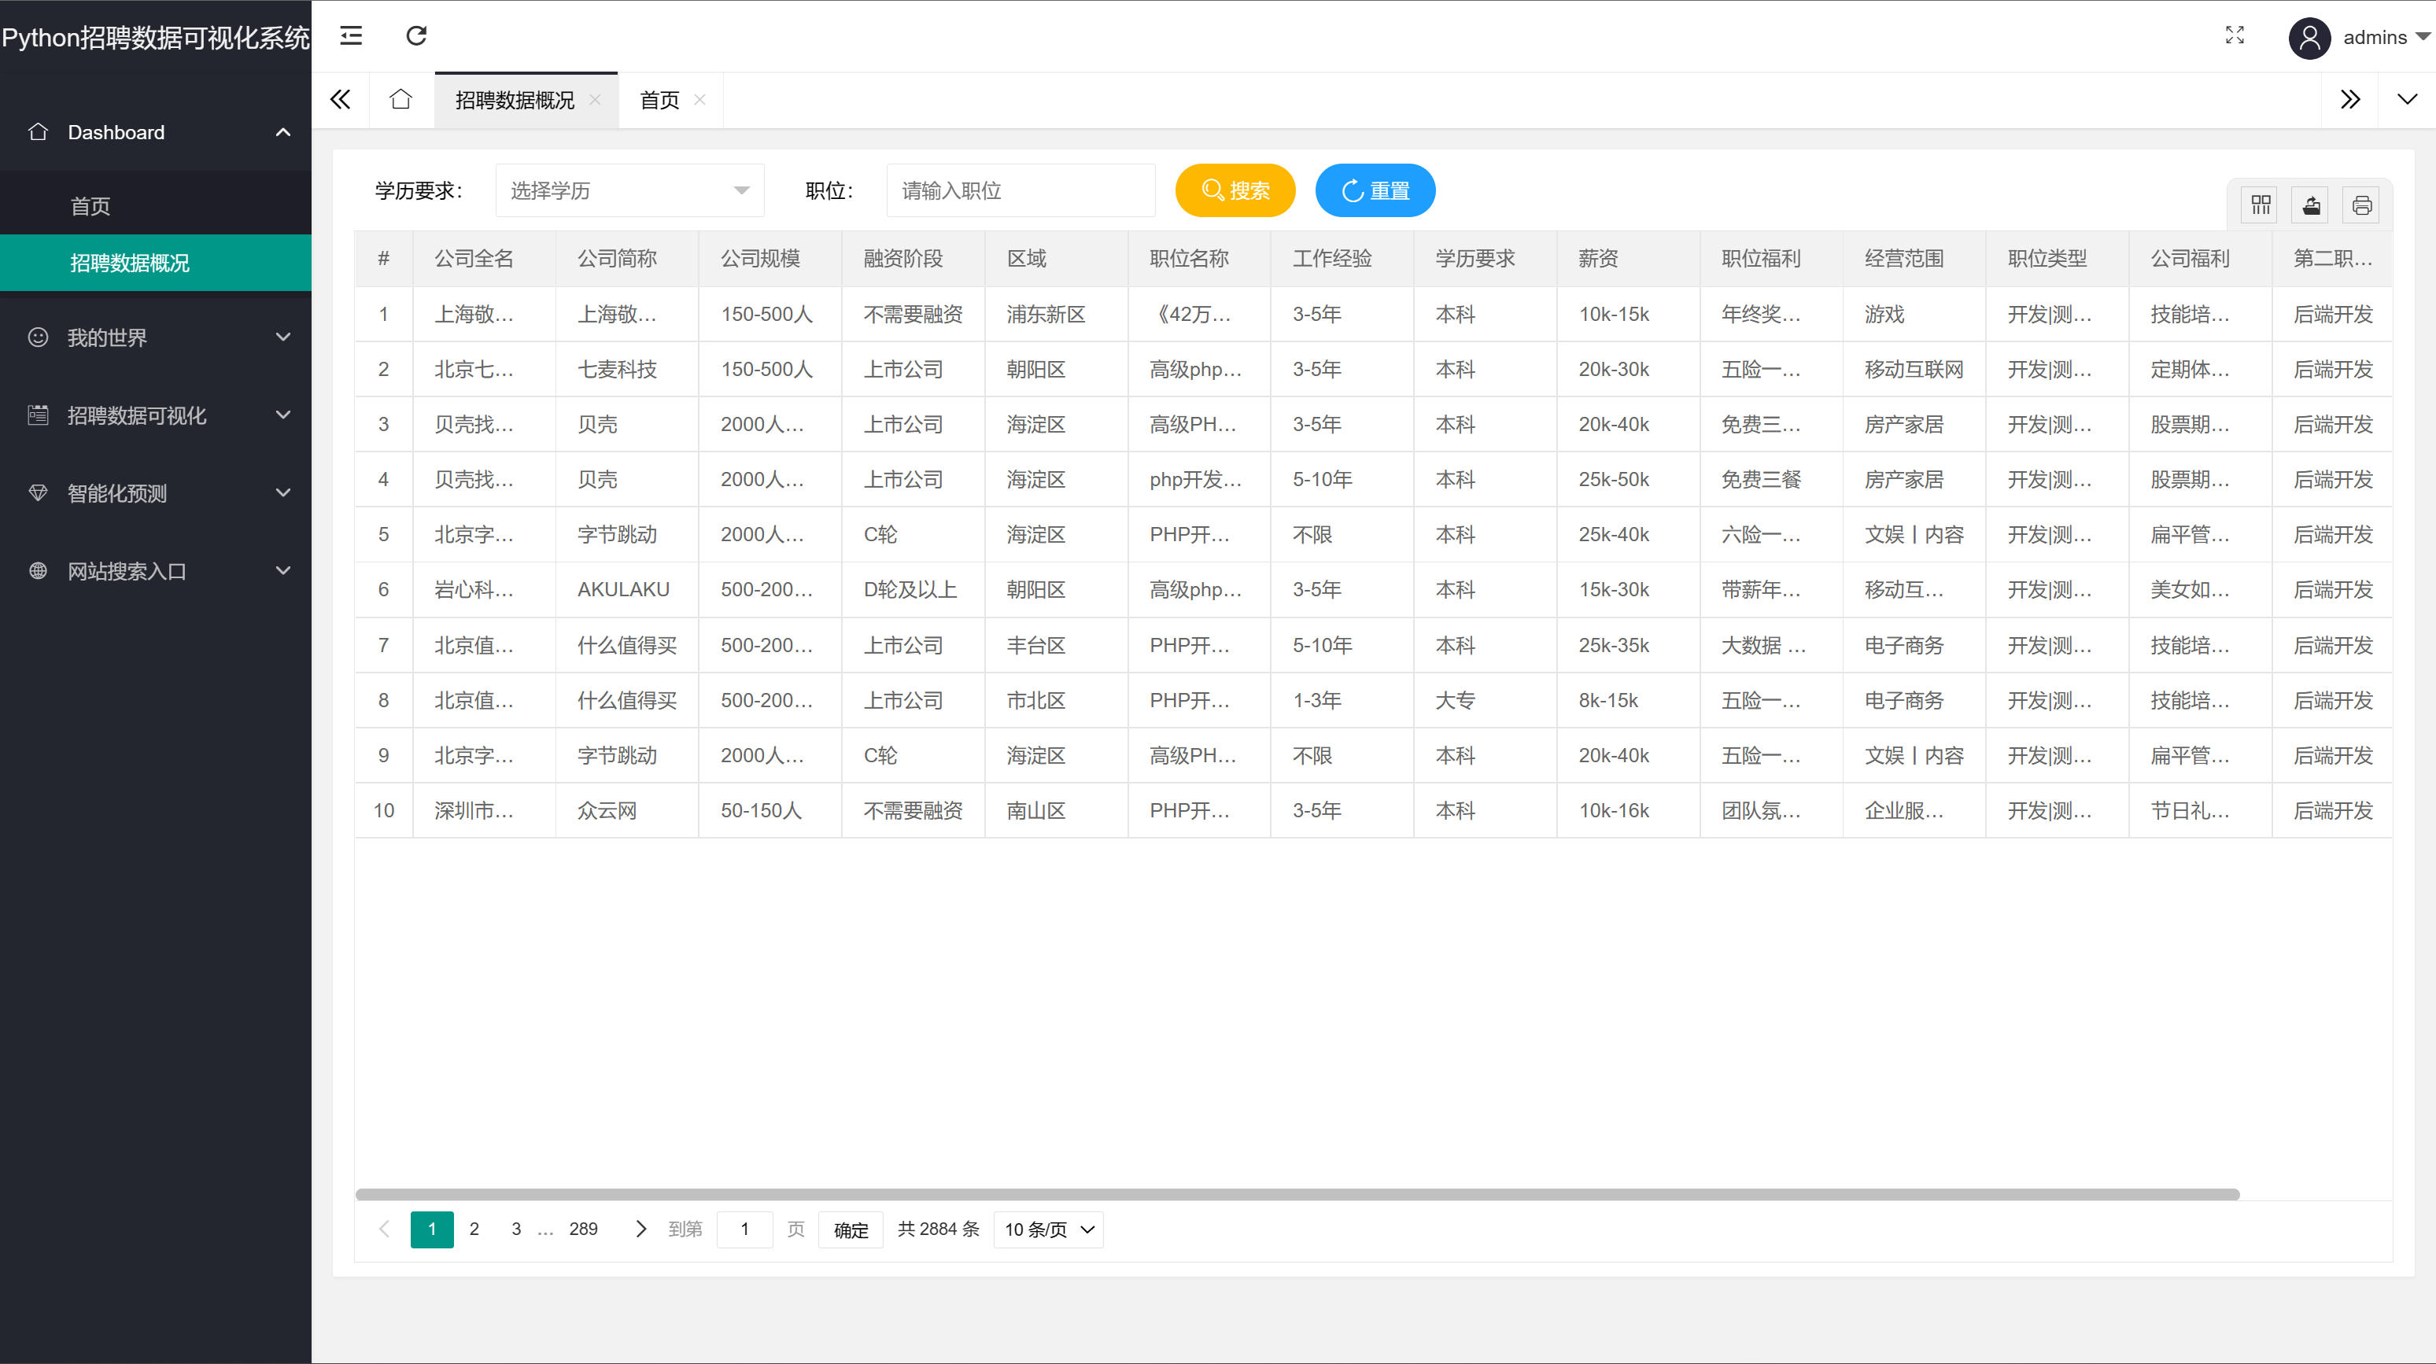Close the 招聘数据概况 tab
This screenshot has height=1364, width=2436.
[x=595, y=99]
